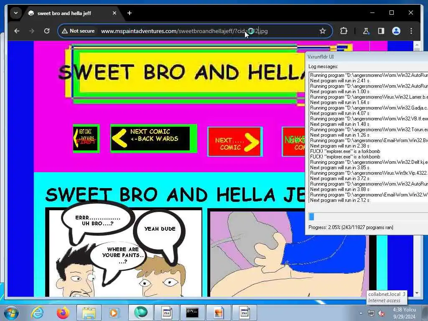The image size is (428, 321).
Task: Click the SWEET BRO AND HELLA banner
Action: 184,73
